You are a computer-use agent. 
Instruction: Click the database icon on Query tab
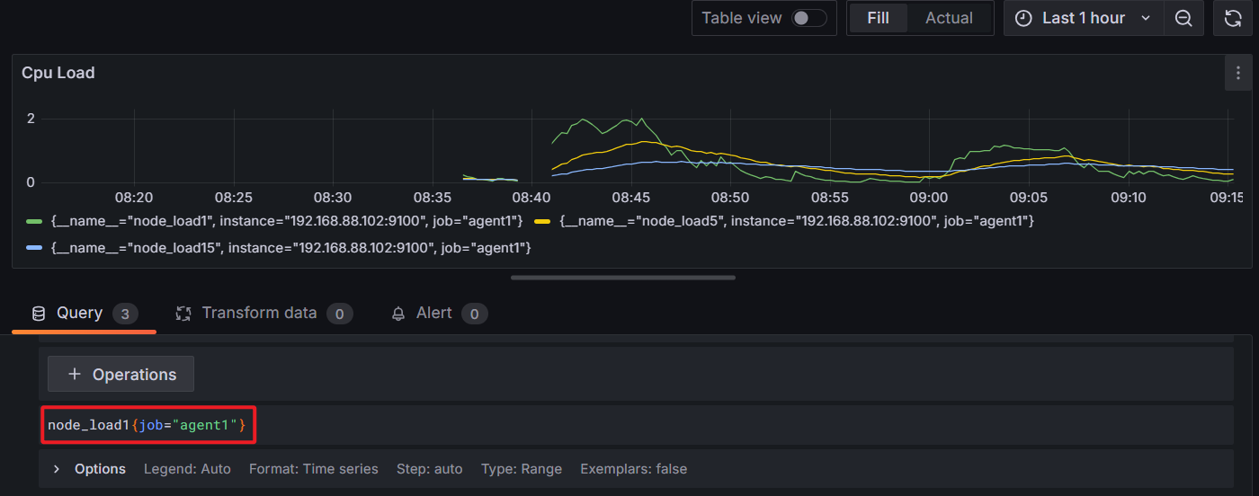[x=39, y=314]
